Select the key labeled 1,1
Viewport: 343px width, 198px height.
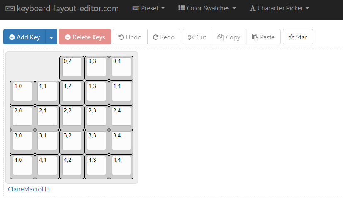[x=47, y=93]
